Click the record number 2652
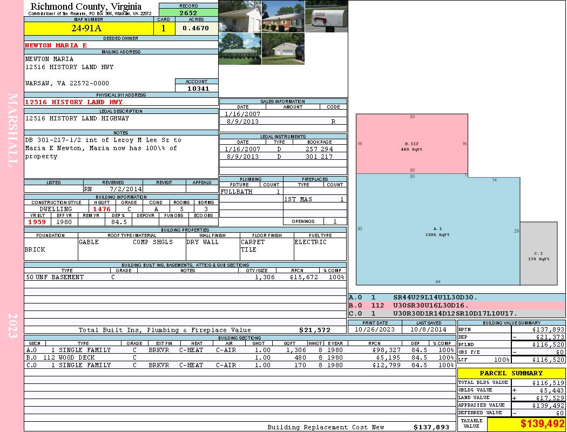 tap(188, 12)
